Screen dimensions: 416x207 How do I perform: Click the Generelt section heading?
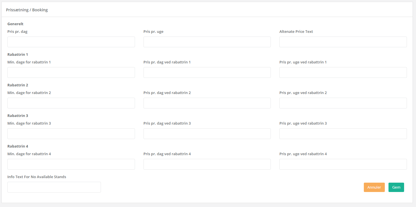(x=15, y=24)
